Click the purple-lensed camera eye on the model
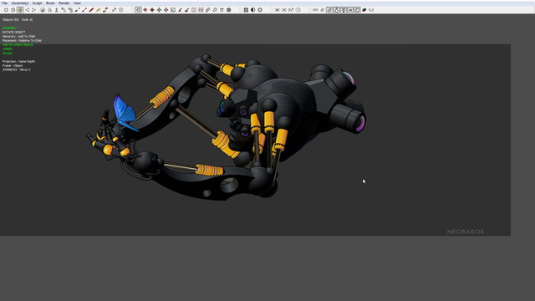This screenshot has width=535, height=301. 359,124
